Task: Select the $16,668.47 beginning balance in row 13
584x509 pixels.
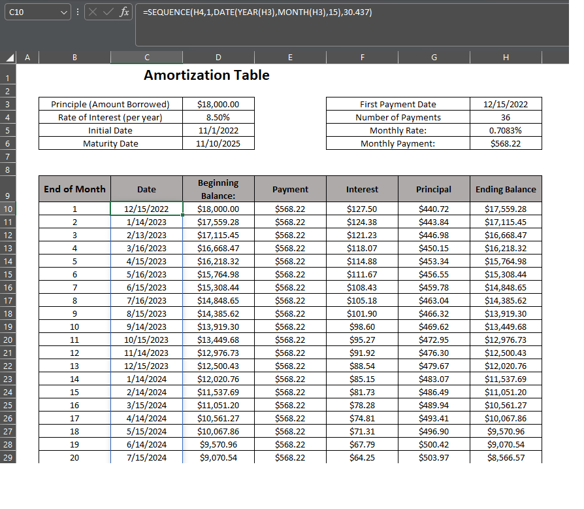Action: 218,249
